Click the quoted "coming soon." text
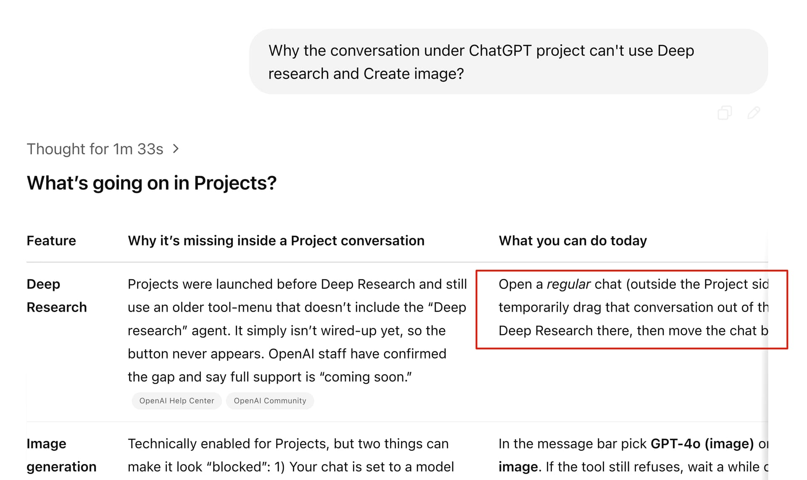Screen dimensions: 807x480 click(366, 377)
